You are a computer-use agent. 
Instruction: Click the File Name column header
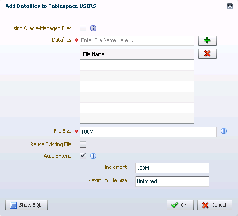coord(137,54)
